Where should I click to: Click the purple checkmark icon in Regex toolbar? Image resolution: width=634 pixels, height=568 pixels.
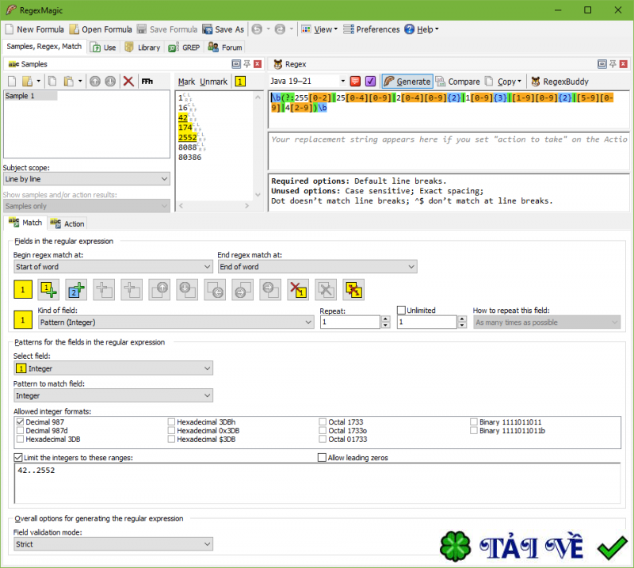pyautogui.click(x=370, y=82)
